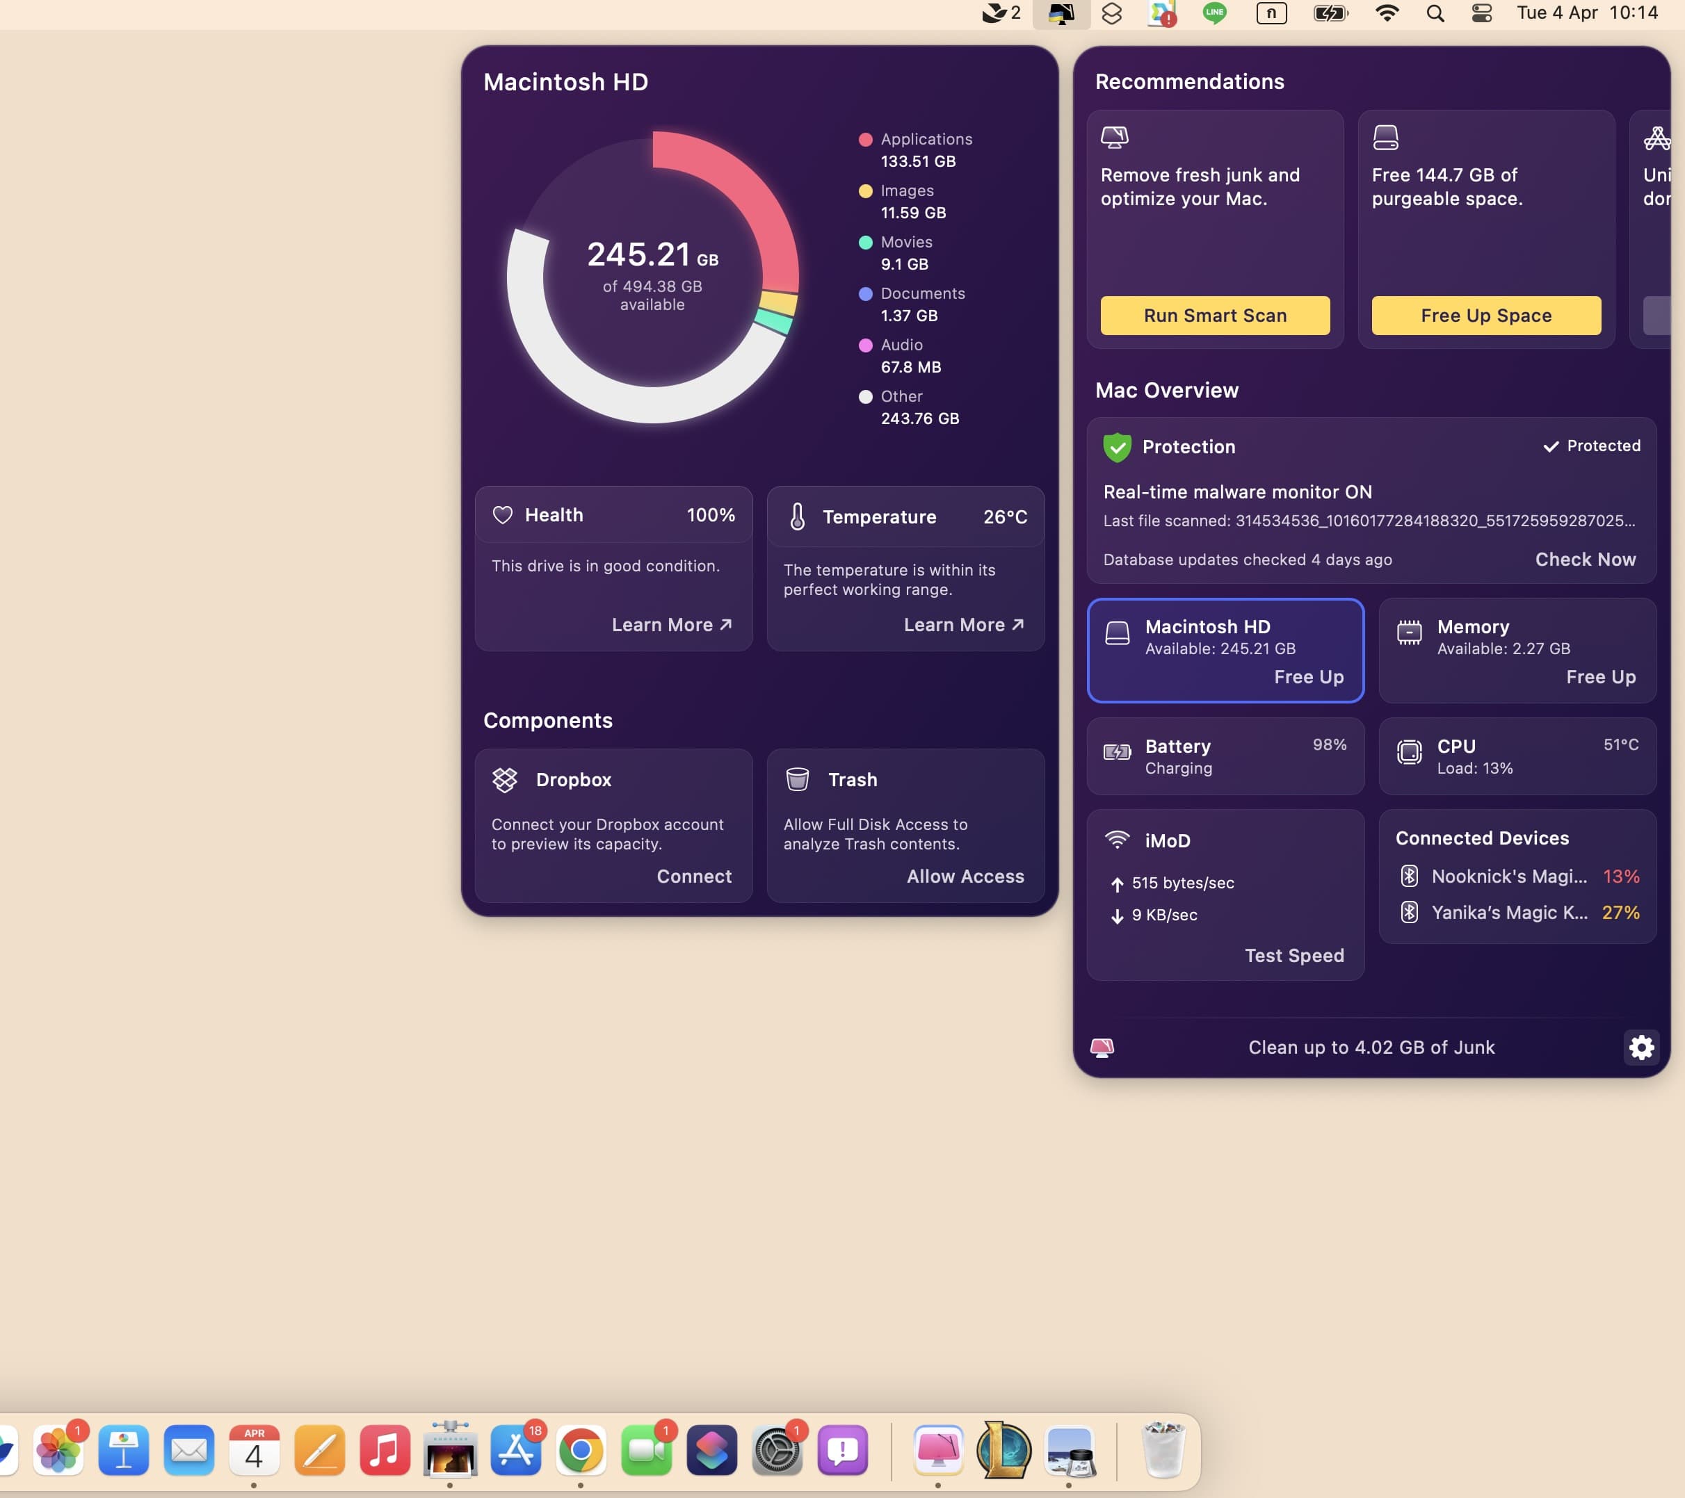Select the Memory overview tile
Image resolution: width=1685 pixels, height=1498 pixels.
click(1517, 650)
